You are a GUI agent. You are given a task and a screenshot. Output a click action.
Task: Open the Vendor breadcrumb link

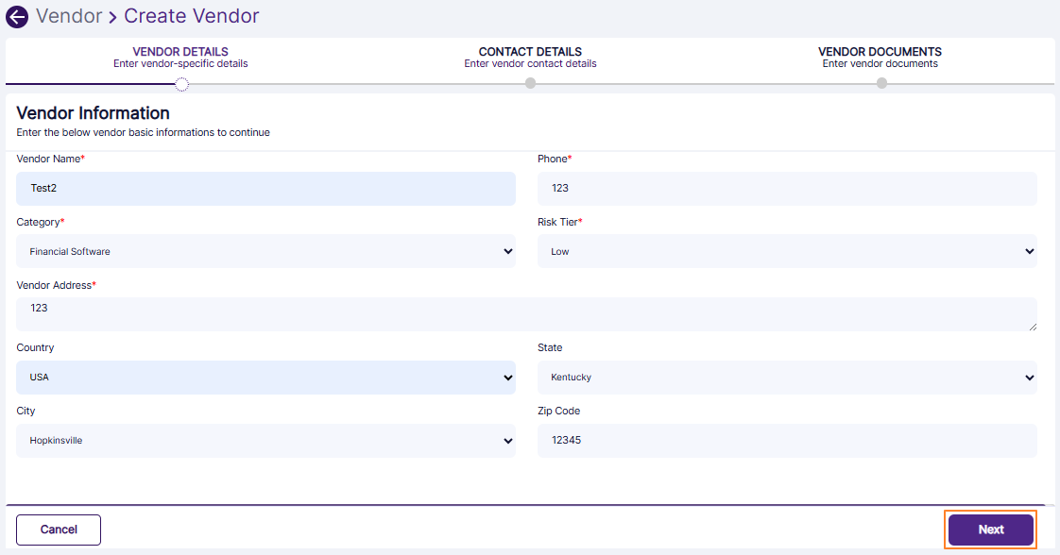68,16
